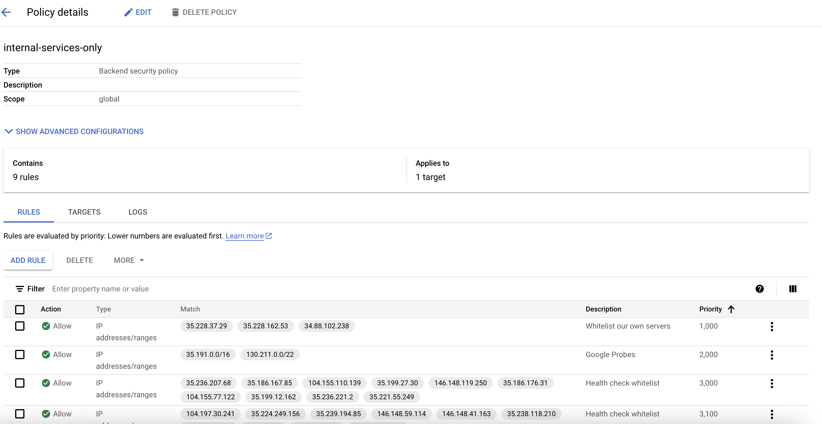Click the 146.148.59.114 IP chip
This screenshot has height=424, width=822.
coord(401,414)
